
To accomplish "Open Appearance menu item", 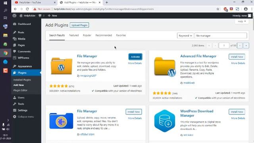I will [25, 66].
